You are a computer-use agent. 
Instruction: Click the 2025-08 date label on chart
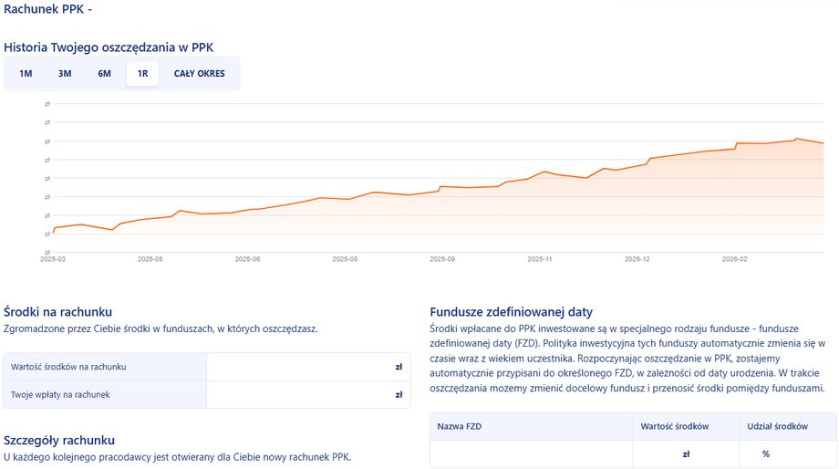[346, 259]
